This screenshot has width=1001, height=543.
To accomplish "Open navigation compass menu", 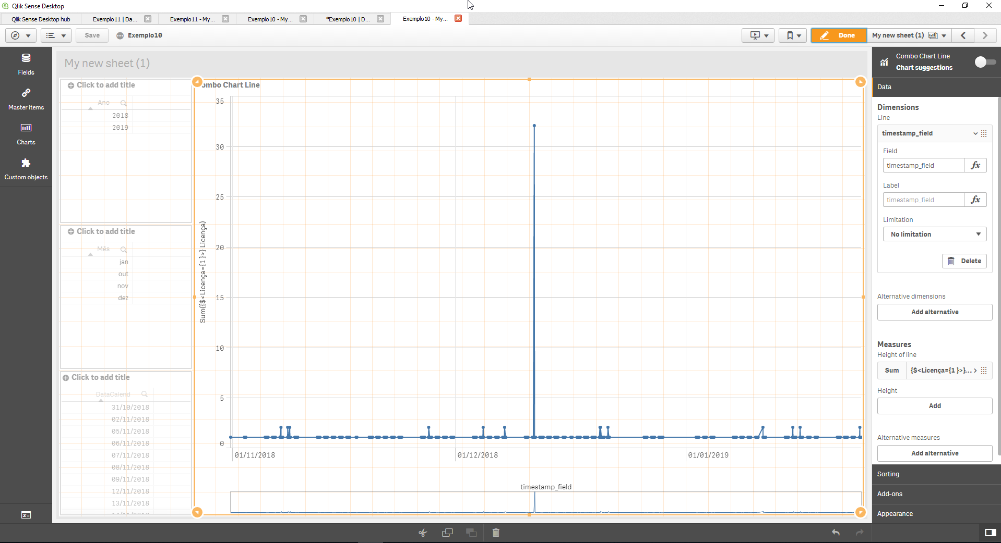I will pos(20,35).
